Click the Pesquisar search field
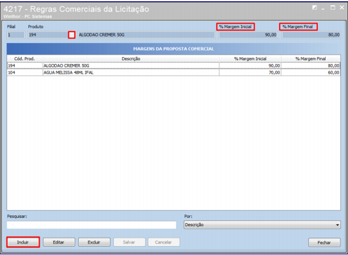Image resolution: width=348 pixels, height=255 pixels. pos(91,225)
